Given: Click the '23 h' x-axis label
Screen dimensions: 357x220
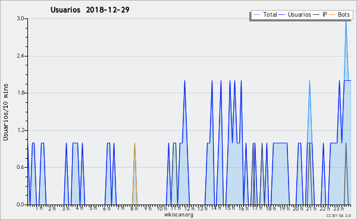Looking at the screenshot, I should pyautogui.click(x=339, y=208).
